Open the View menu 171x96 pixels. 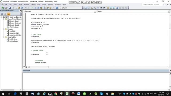15,5
